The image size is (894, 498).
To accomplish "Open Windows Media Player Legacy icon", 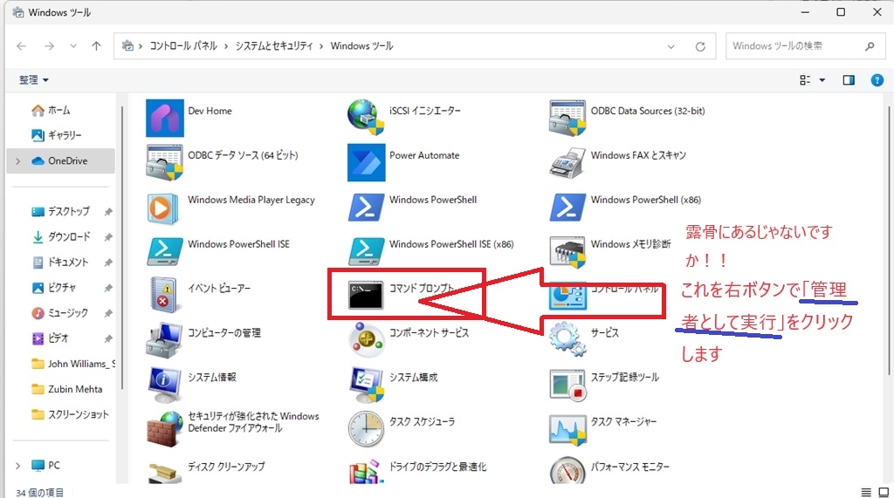I will coord(163,208).
